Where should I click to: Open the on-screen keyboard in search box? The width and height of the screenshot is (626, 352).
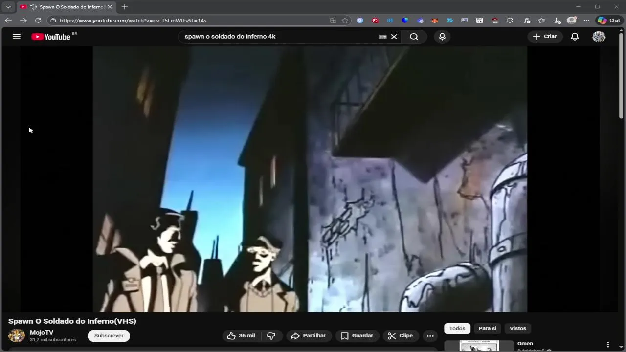382,37
